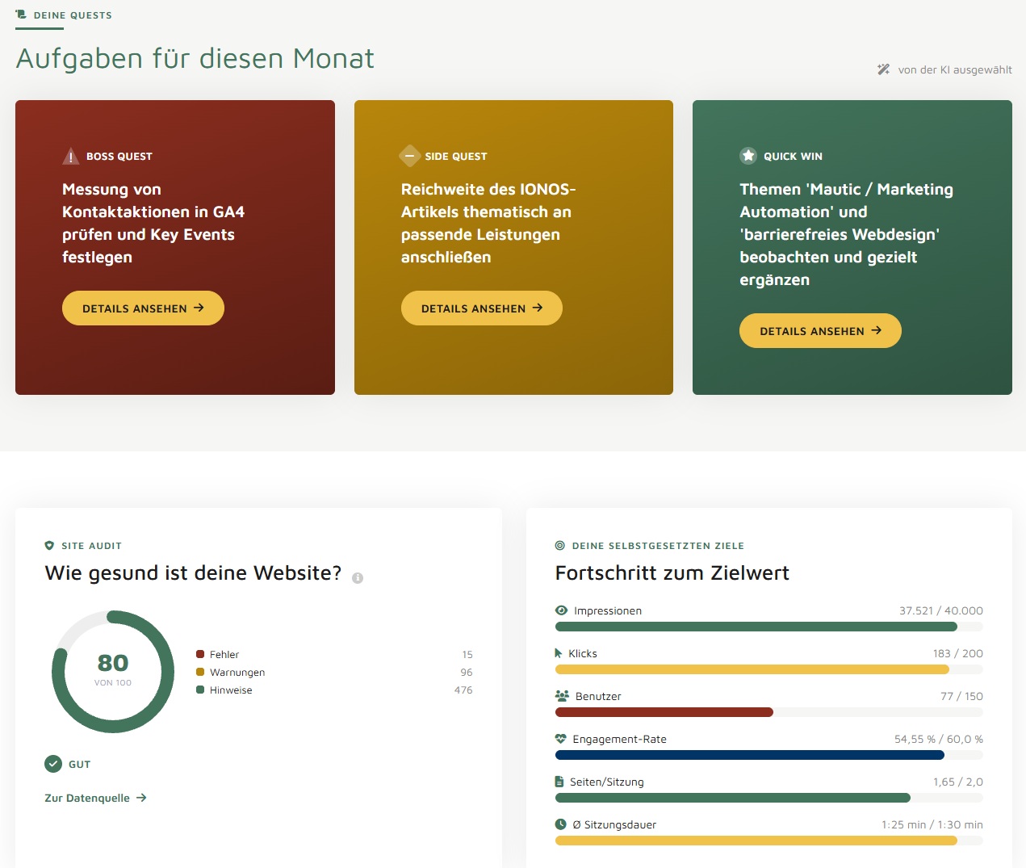Click the Seiten/Sitzung progress bar
The image size is (1026, 868).
pos(769,798)
